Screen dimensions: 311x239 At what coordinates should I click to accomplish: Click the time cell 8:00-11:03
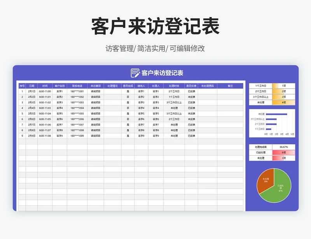[45, 108]
